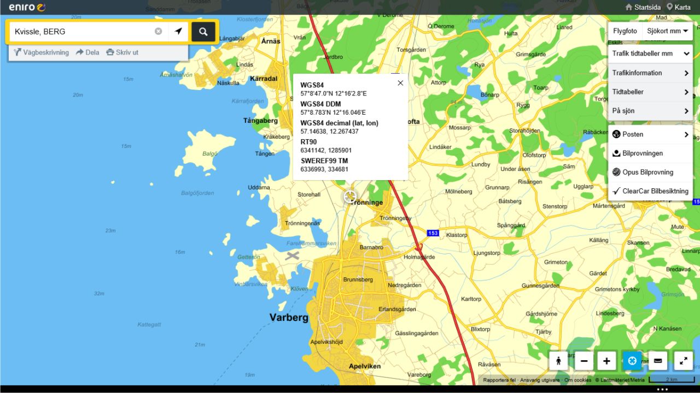Click the Grimeton place label
Screen dimensions: 700x393
tap(556, 262)
